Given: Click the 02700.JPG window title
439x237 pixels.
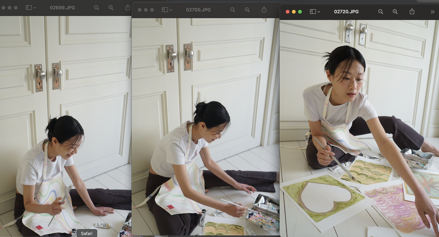Looking at the screenshot, I should (x=198, y=10).
